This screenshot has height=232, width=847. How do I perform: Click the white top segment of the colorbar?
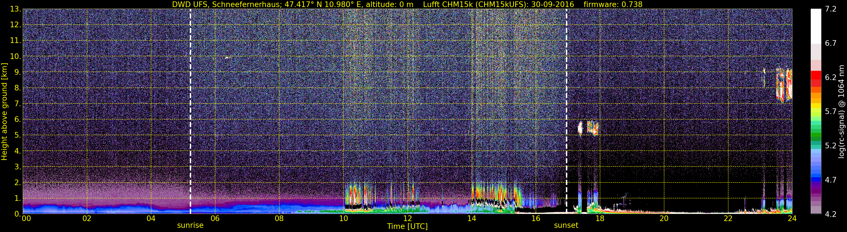tap(816, 26)
